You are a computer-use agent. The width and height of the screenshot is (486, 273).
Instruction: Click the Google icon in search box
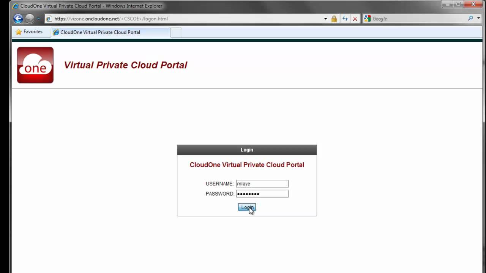coord(367,18)
